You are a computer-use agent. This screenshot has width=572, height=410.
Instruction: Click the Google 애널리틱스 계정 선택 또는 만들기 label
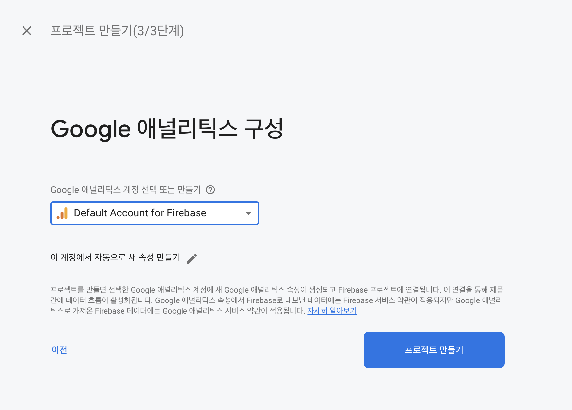(126, 190)
